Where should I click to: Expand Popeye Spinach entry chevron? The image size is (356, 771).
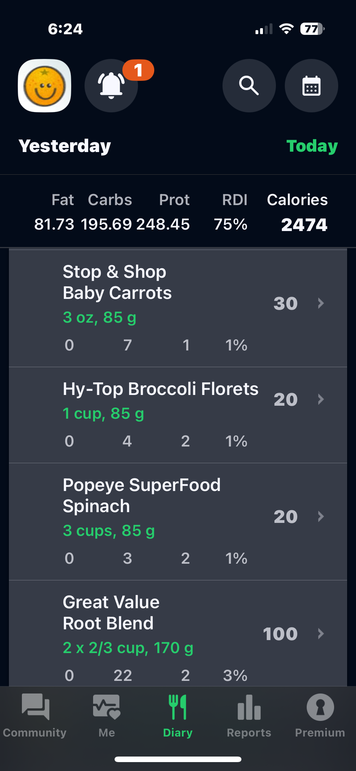321,517
